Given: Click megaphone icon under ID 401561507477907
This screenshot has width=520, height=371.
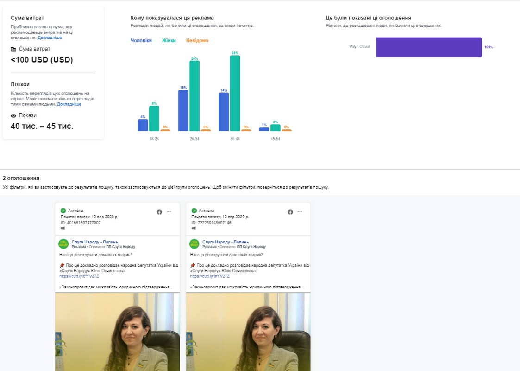Looking at the screenshot, I should (x=63, y=228).
